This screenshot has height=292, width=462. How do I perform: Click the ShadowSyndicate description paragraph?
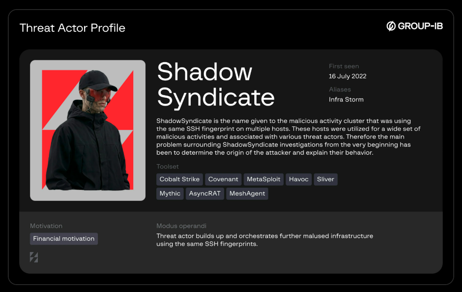click(288, 137)
